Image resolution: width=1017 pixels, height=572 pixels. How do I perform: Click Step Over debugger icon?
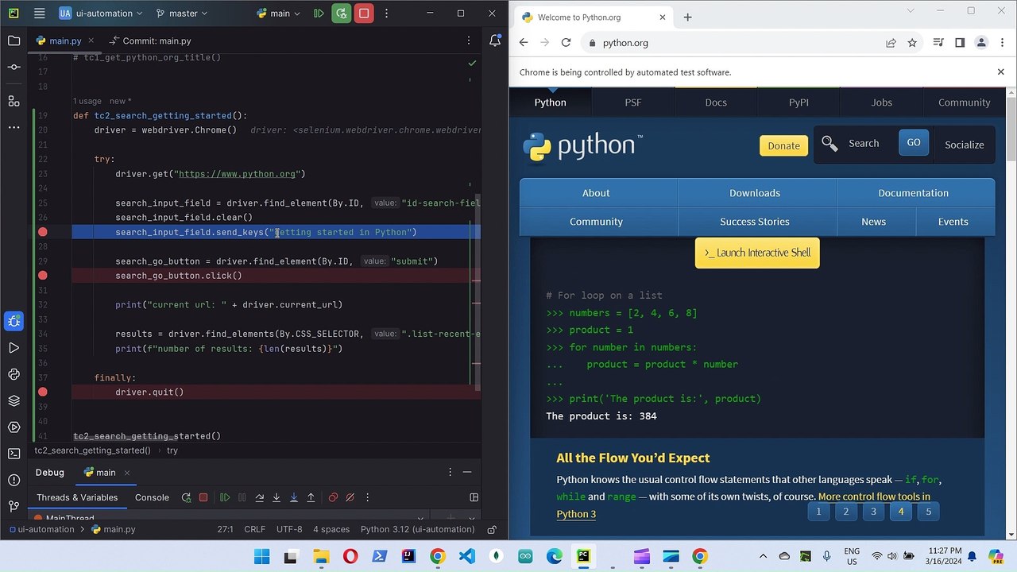click(x=259, y=497)
